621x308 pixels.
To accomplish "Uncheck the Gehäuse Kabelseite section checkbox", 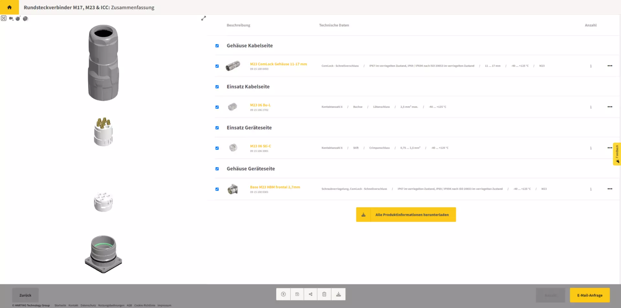I will [217, 46].
